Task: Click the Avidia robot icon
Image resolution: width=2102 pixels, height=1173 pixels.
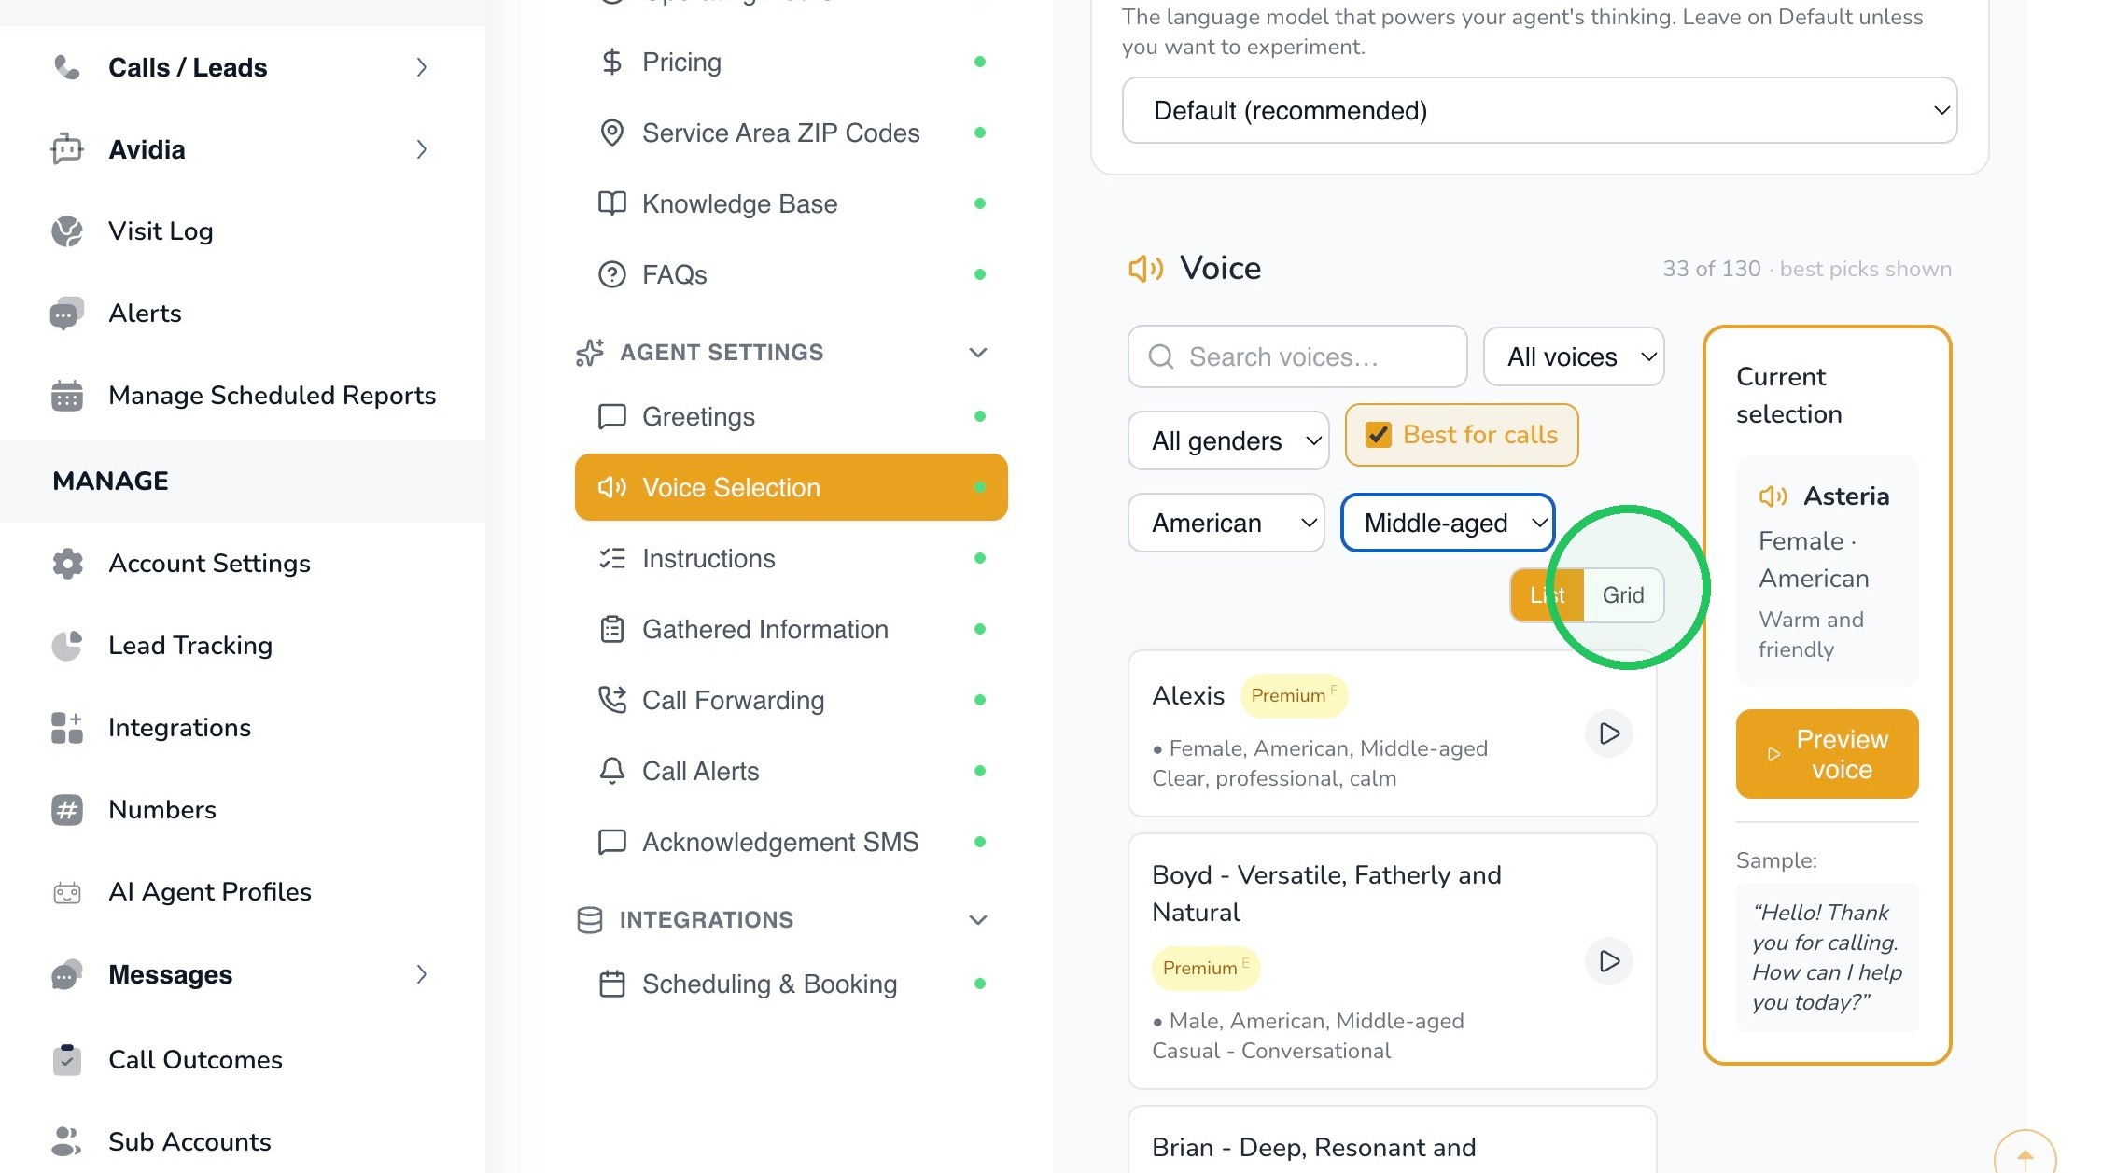Action: point(66,149)
